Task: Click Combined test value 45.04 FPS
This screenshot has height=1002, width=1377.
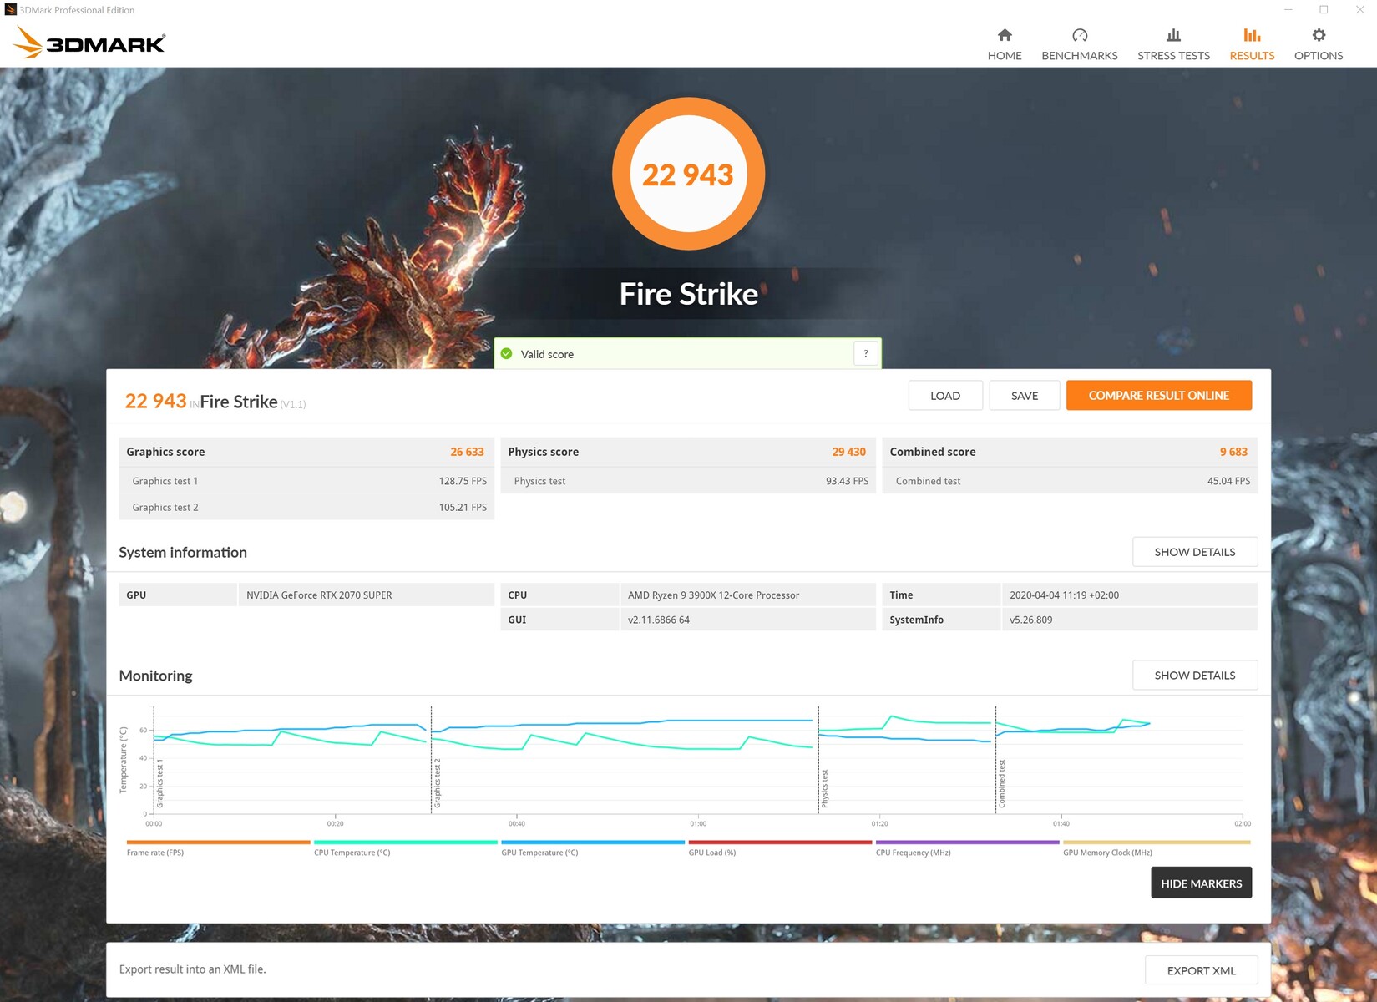Action: [1228, 481]
